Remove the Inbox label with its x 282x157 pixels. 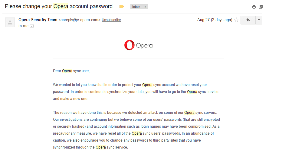coord(145,7)
